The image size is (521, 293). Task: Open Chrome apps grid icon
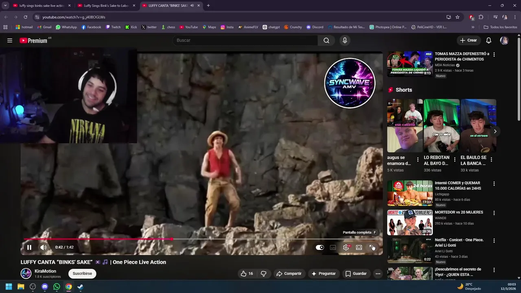[x=5, y=27]
